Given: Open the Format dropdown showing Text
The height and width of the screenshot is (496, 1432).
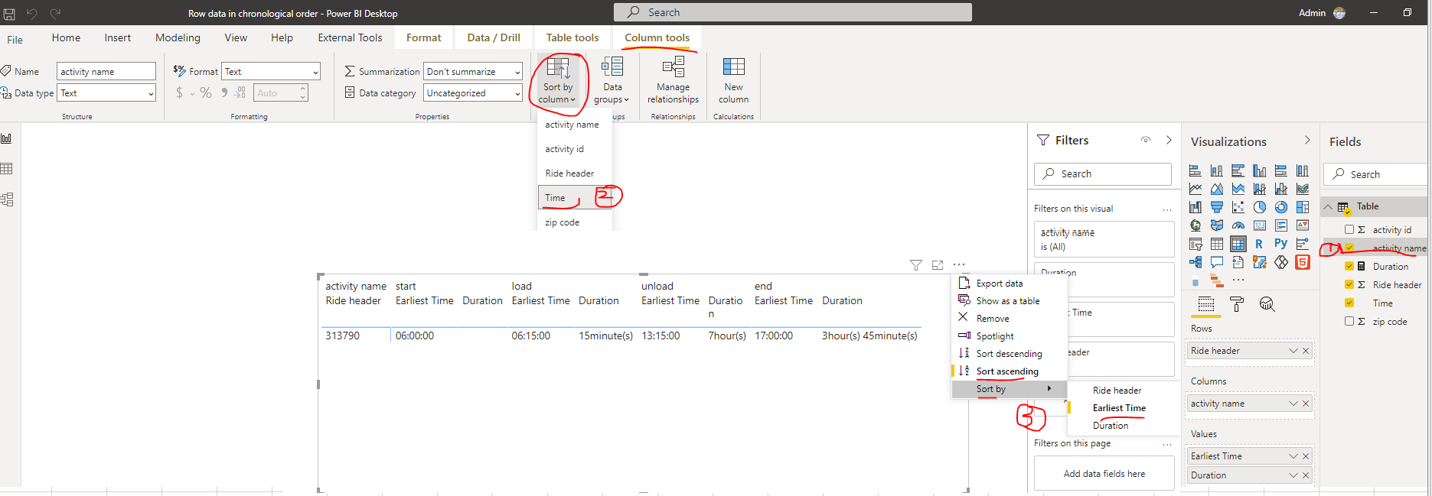Looking at the screenshot, I should click(271, 71).
